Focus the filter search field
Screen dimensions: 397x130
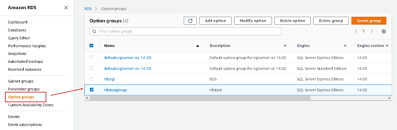(x=188, y=31)
